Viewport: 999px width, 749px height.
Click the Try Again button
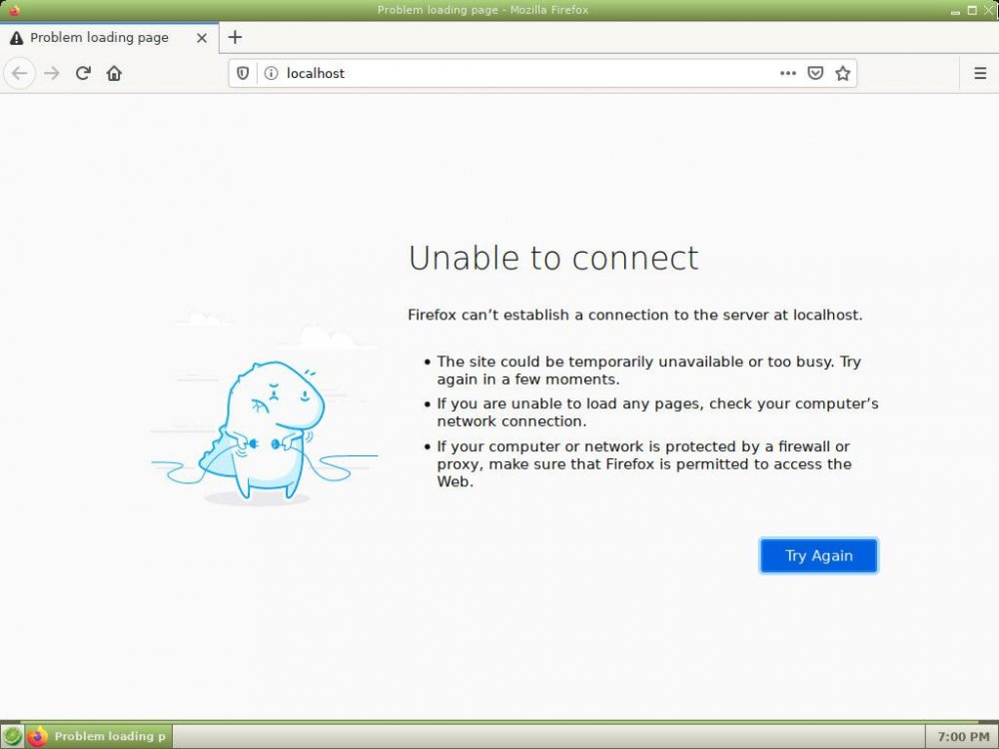819,555
